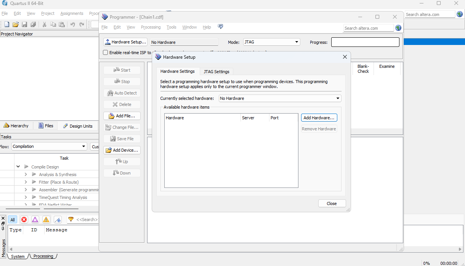Screen dimensions: 465x266
Task: Open Programmer Processing menu
Action: 151,27
